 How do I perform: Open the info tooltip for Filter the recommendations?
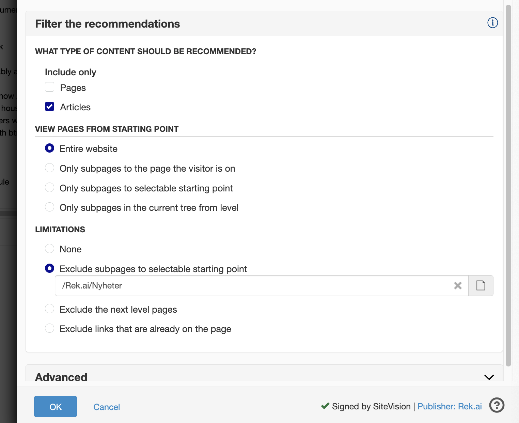coord(492,23)
